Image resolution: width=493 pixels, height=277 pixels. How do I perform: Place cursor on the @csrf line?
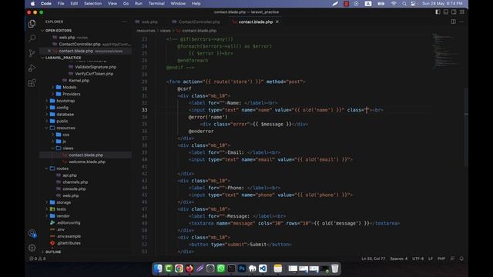tap(184, 89)
